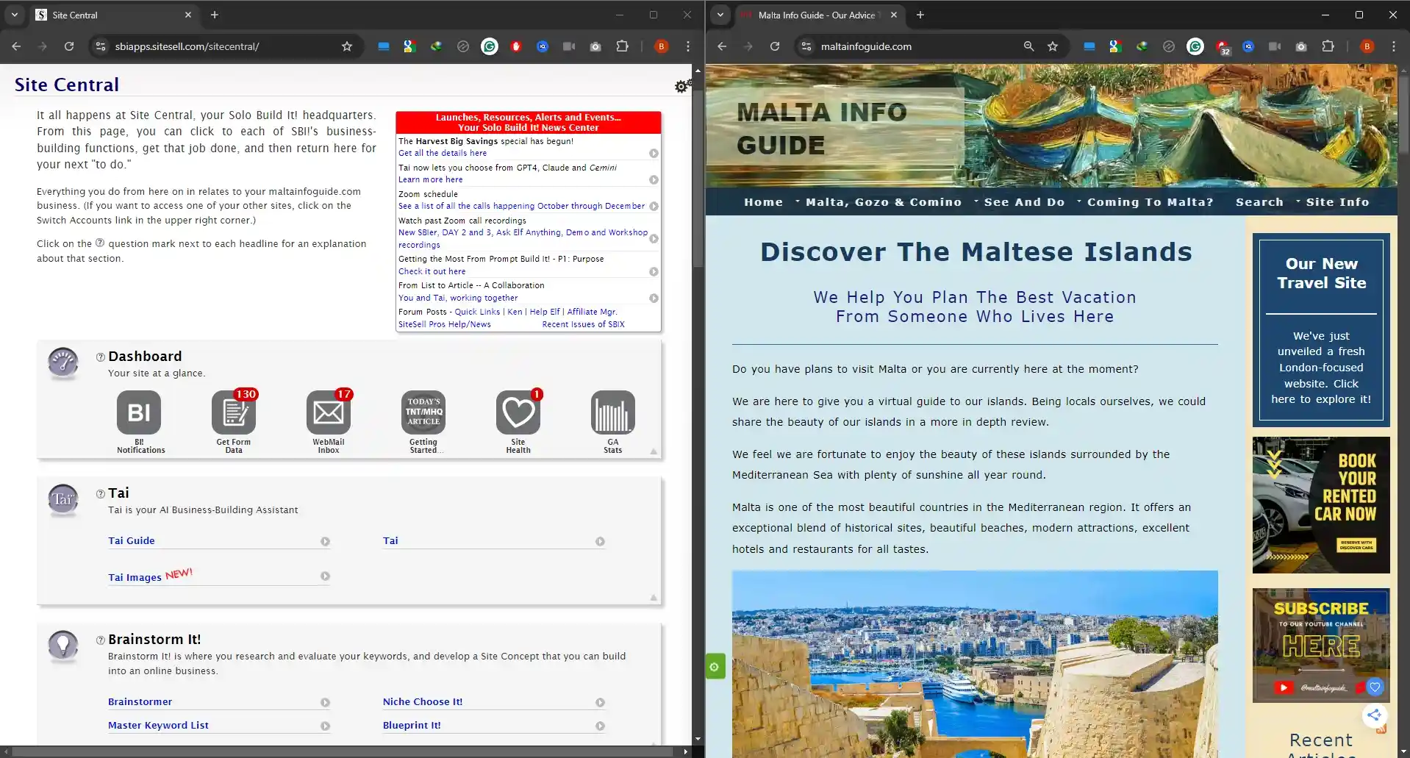1410x758 pixels.
Task: Open the Get Form Data icon
Action: tap(234, 413)
